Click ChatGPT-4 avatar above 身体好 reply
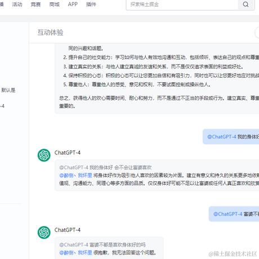This screenshot has height=259, width=259. [x=44, y=155]
